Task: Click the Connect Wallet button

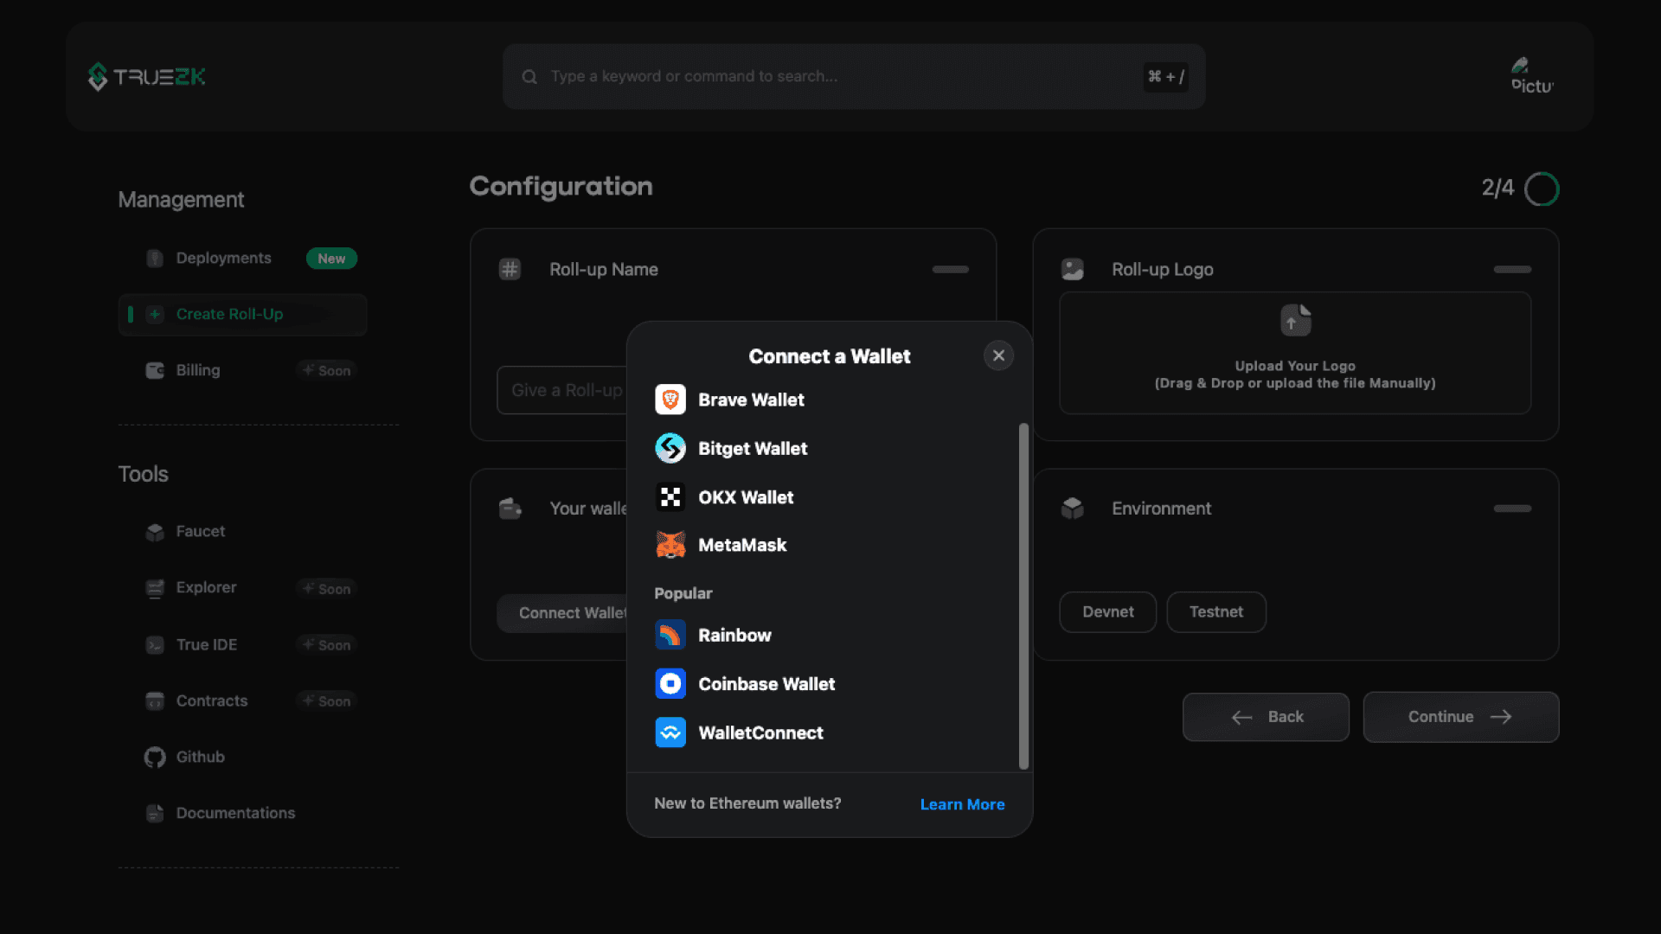Action: 562,613
